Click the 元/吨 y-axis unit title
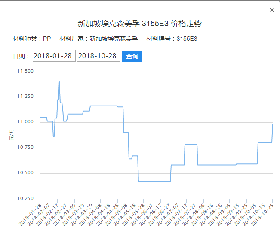Viewport: 280px width, 236px height. click(x=12, y=135)
